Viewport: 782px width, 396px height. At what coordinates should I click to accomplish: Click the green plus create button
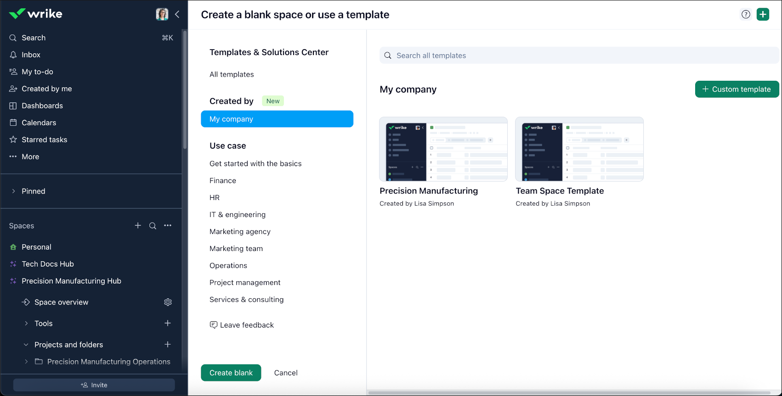click(x=763, y=15)
